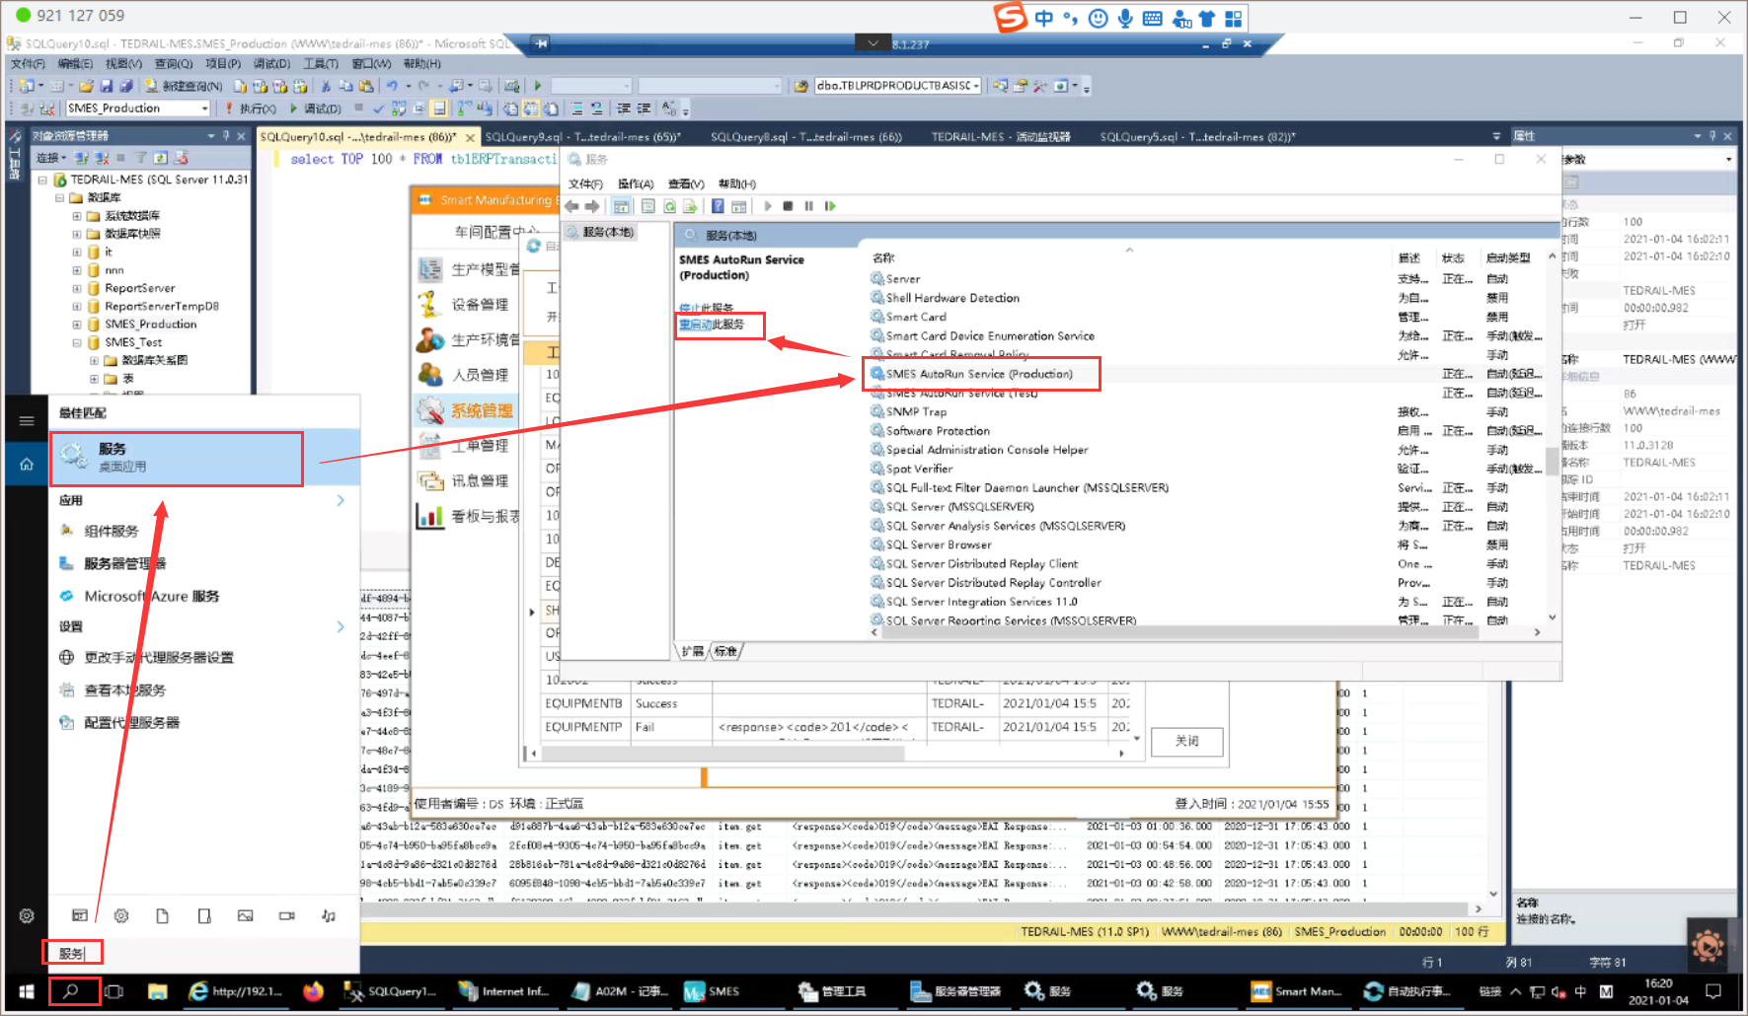Click the filter funnel icon in Object Explorer
The height and width of the screenshot is (1016, 1748).
(x=141, y=158)
